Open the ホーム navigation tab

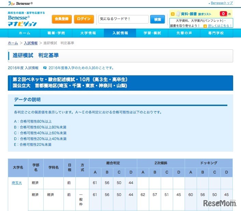pos(24,33)
